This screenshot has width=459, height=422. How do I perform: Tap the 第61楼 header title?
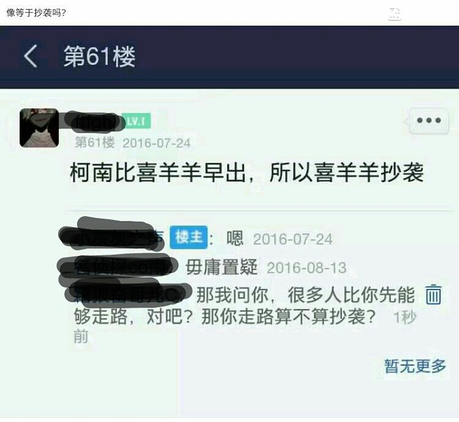(99, 56)
